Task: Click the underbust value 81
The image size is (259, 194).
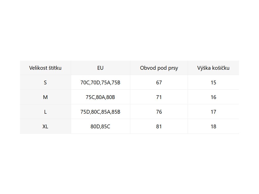Action: 159,127
